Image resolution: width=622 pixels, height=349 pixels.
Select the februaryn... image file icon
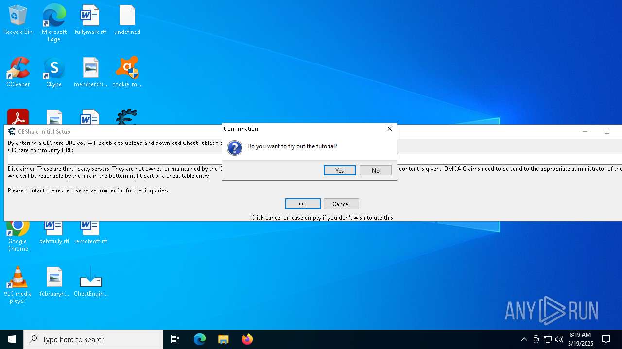tap(54, 282)
